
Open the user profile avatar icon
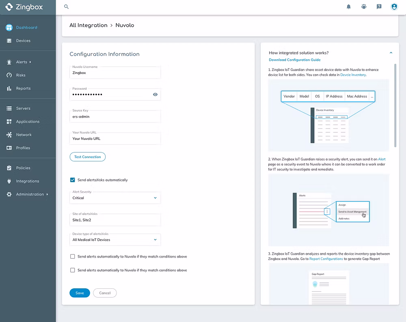tap(394, 6)
